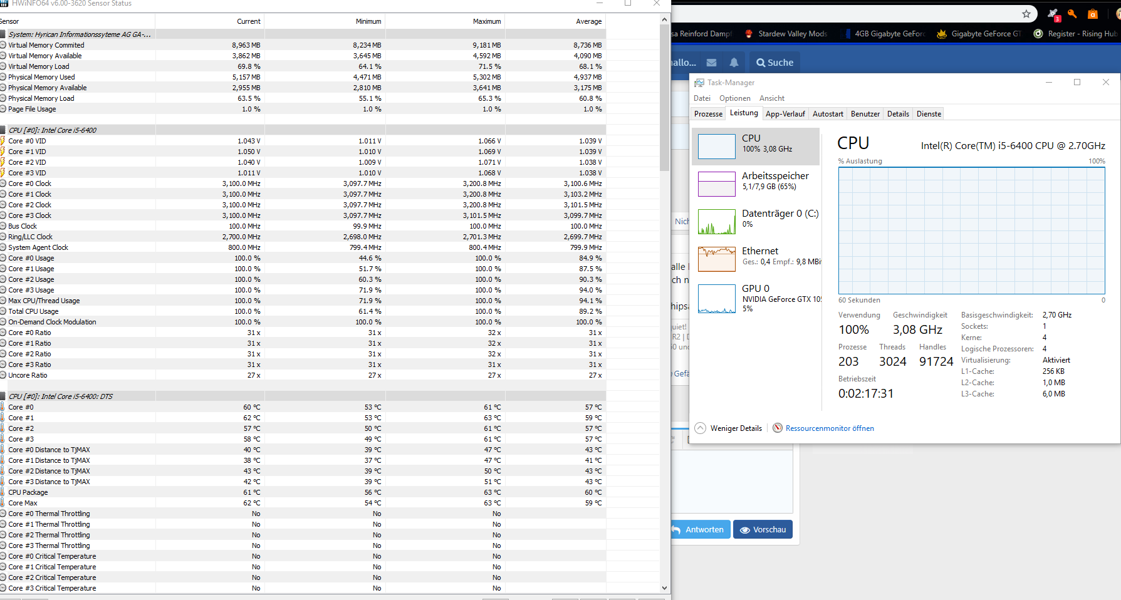Select the Page File Usage sensor row
1121x600 pixels.
click(x=303, y=109)
